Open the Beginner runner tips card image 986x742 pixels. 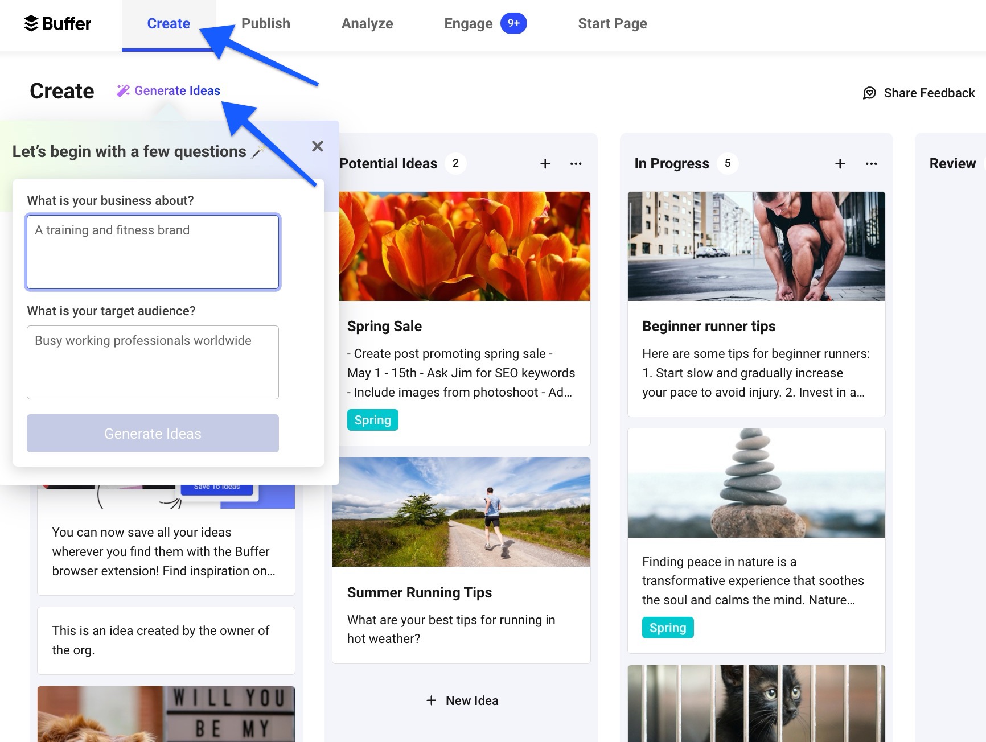pyautogui.click(x=756, y=246)
